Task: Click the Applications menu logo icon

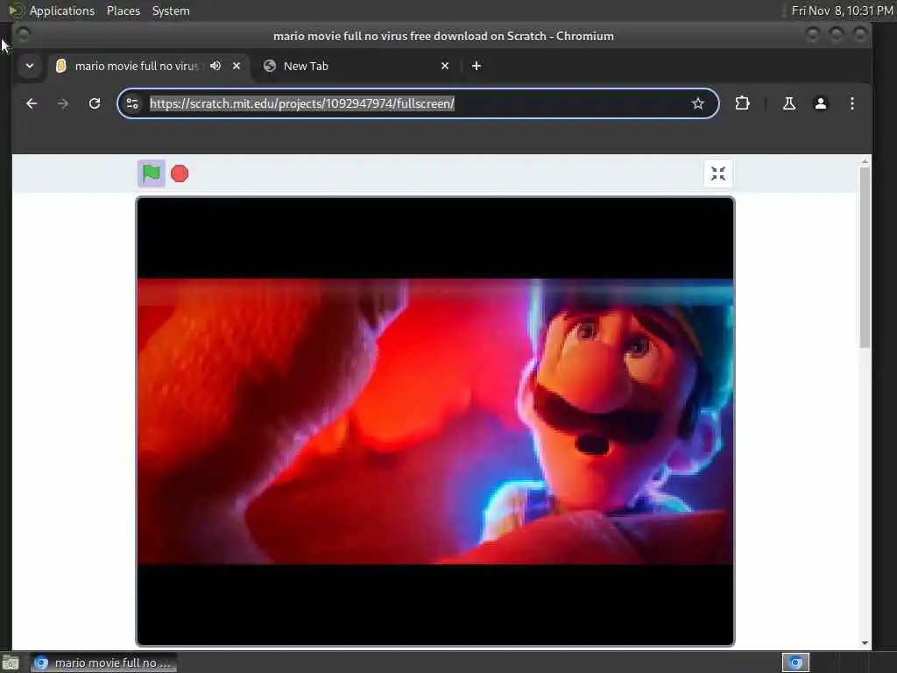Action: (x=16, y=11)
